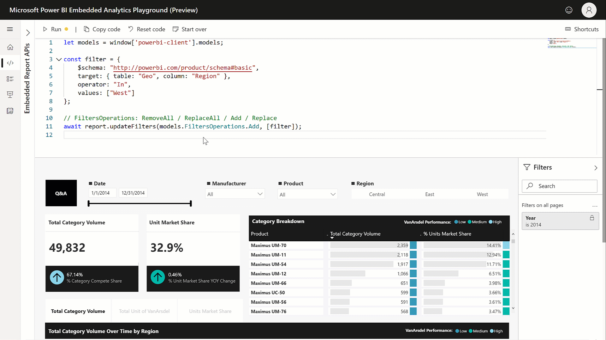Send feedback via the smiley icon
The width and height of the screenshot is (606, 340).
(569, 10)
